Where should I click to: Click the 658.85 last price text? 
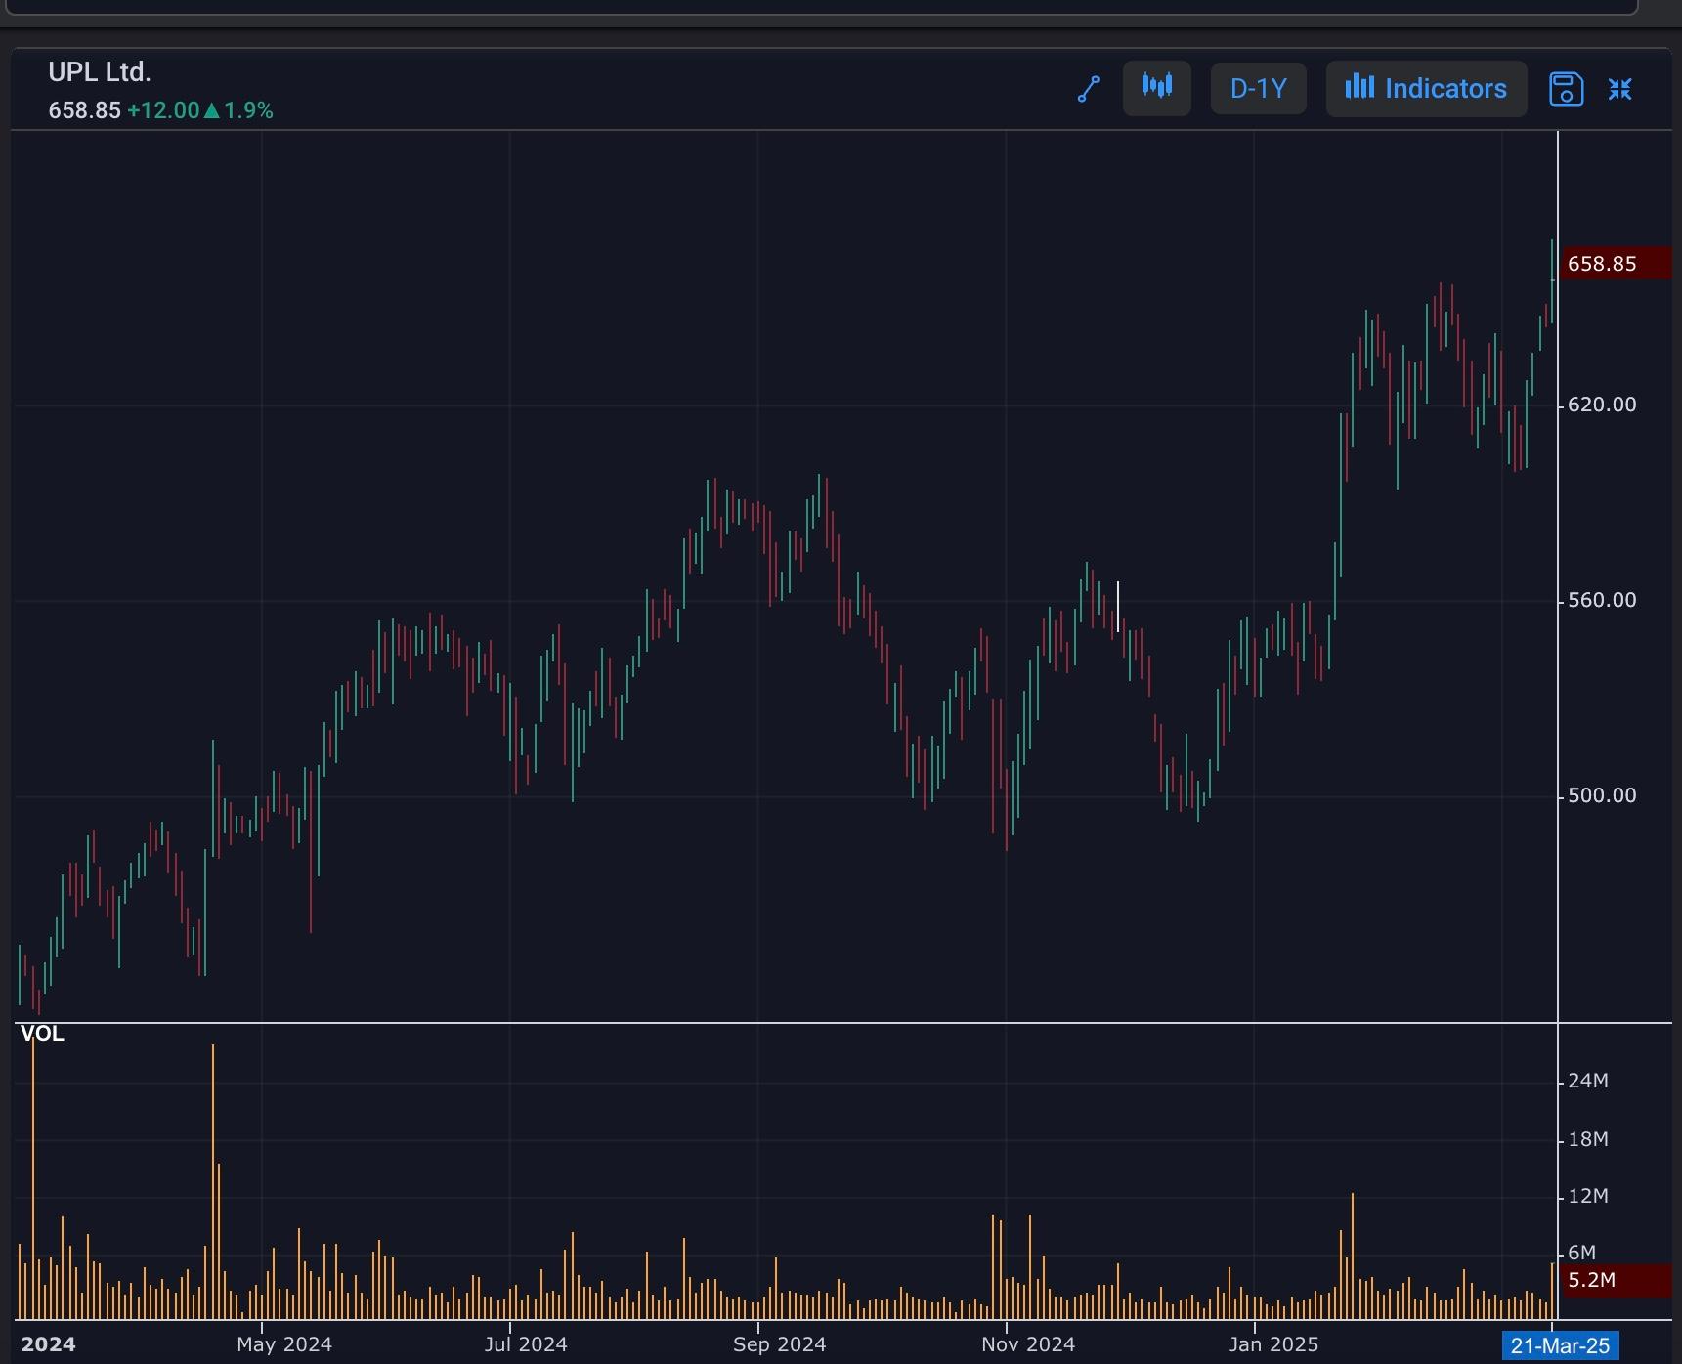click(85, 110)
